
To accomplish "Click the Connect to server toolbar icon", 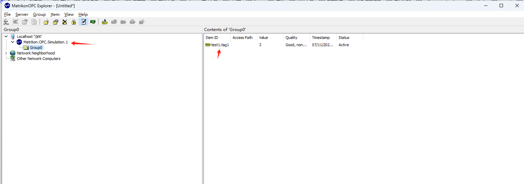I will pos(6,22).
